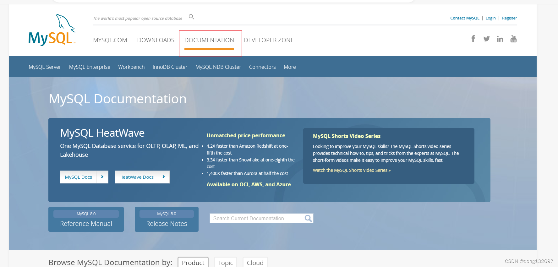Open MySQL 8.0 Release Notes
Screen dimensions: 558x267
167,219
